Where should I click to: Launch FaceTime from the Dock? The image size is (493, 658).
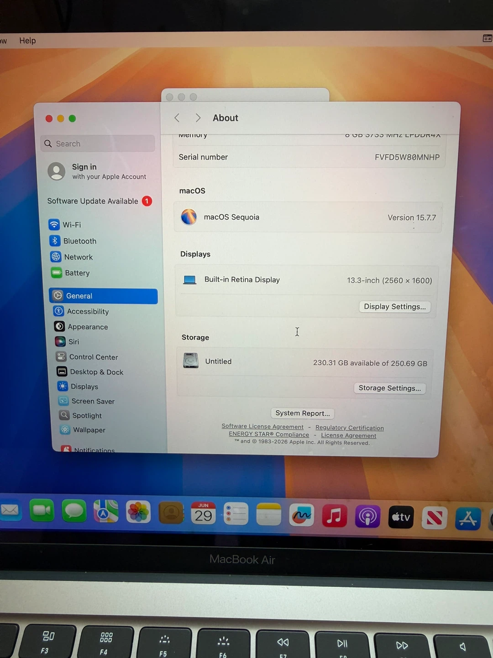point(42,510)
